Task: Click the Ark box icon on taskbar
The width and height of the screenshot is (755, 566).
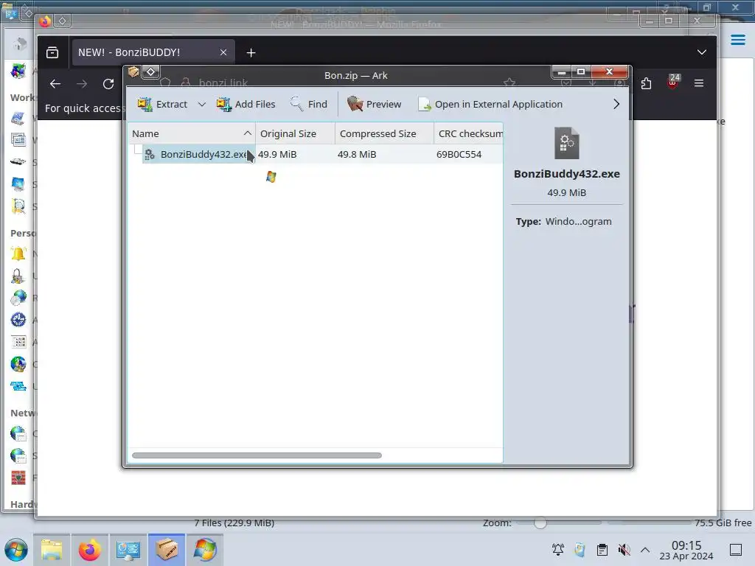Action: (x=167, y=550)
